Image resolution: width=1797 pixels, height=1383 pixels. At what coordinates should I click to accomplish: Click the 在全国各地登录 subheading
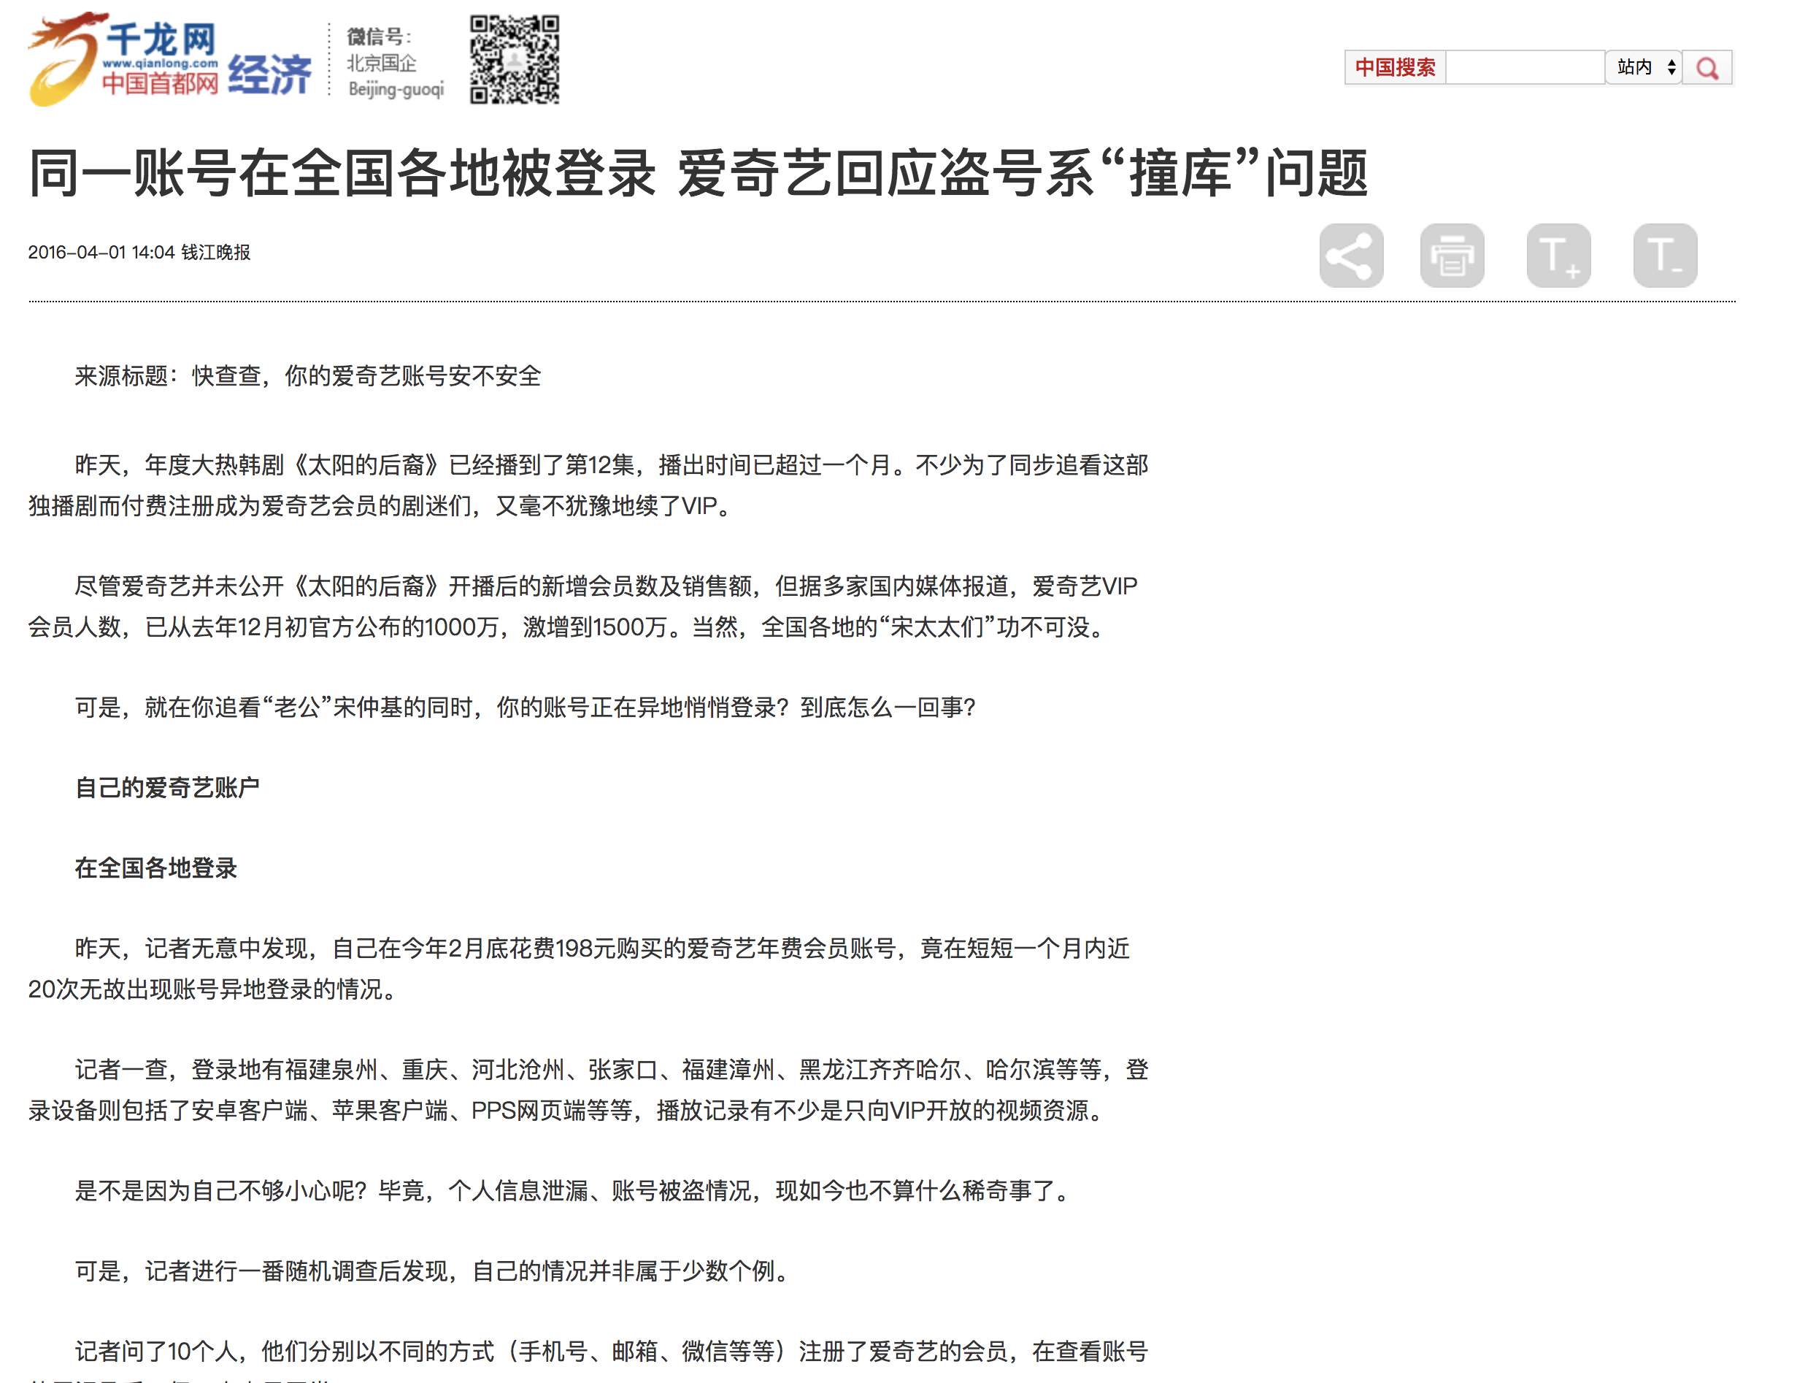[156, 867]
